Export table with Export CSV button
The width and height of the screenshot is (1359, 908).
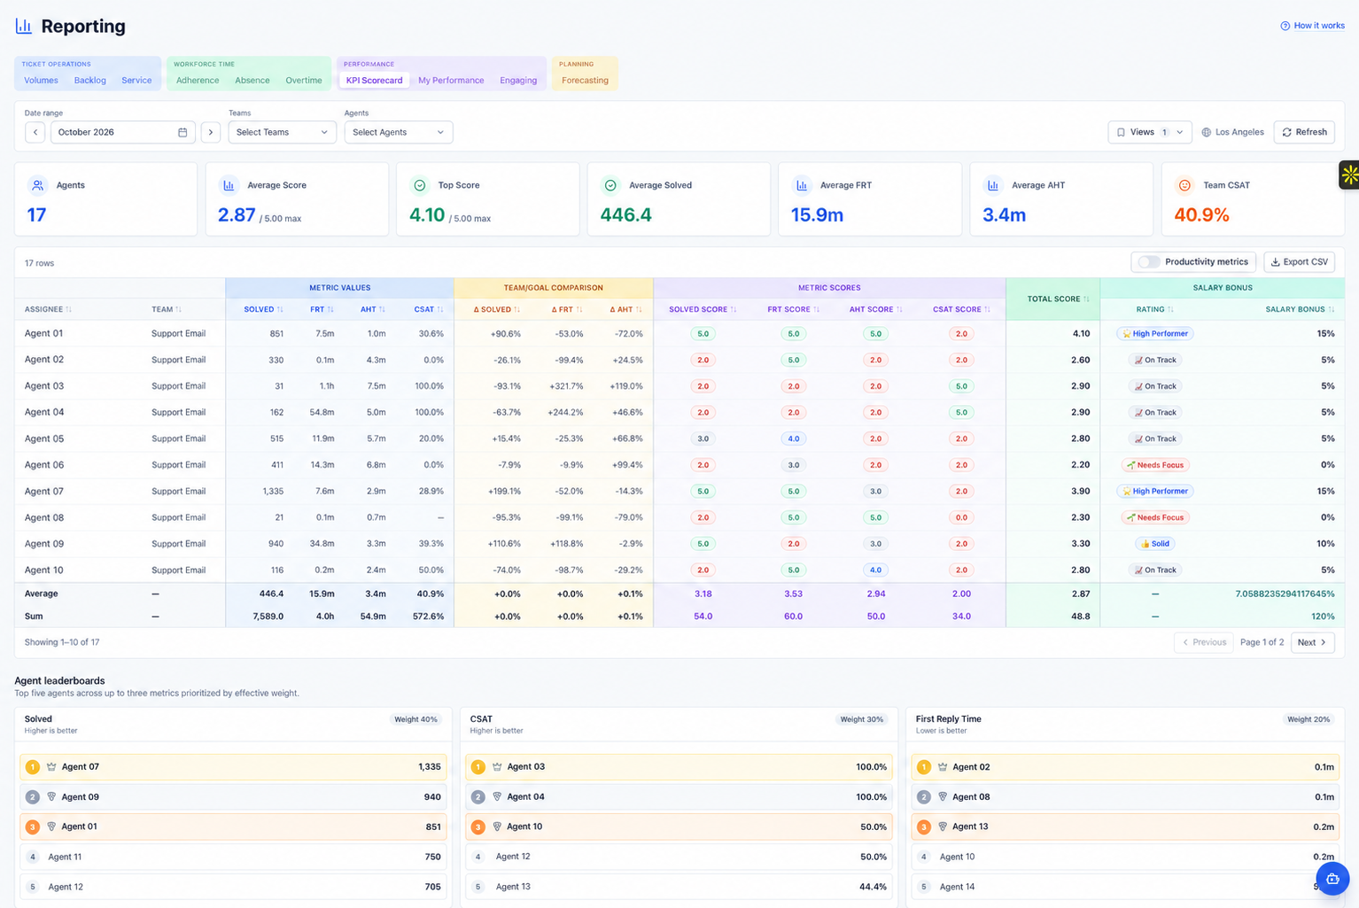tap(1299, 262)
